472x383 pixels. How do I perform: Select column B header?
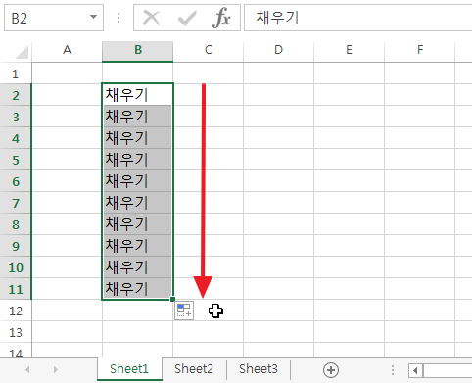click(138, 50)
